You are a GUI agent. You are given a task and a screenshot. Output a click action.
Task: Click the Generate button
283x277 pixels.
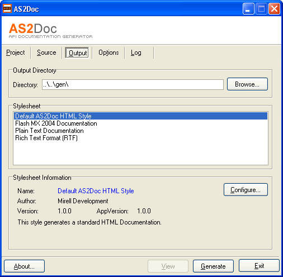click(213, 266)
